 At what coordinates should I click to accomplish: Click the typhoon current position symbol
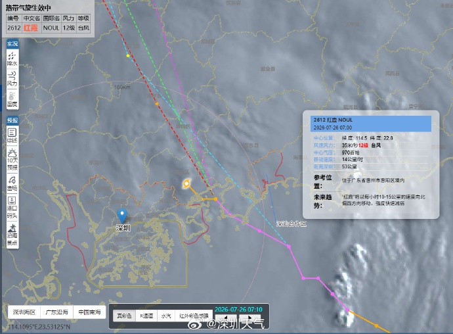point(186,183)
